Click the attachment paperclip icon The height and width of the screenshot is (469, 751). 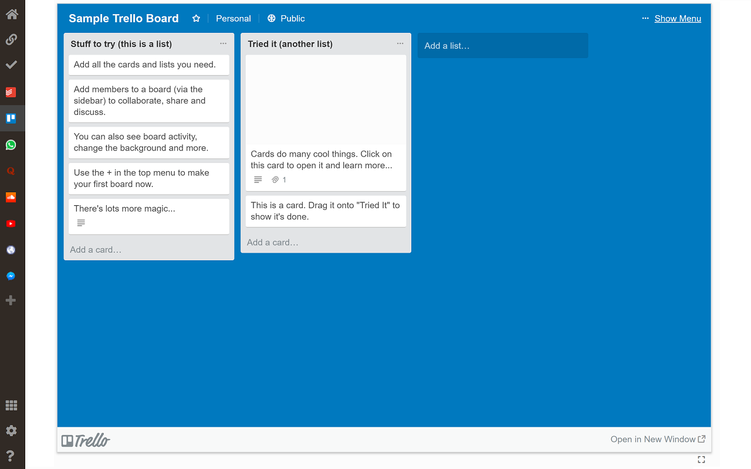click(275, 180)
